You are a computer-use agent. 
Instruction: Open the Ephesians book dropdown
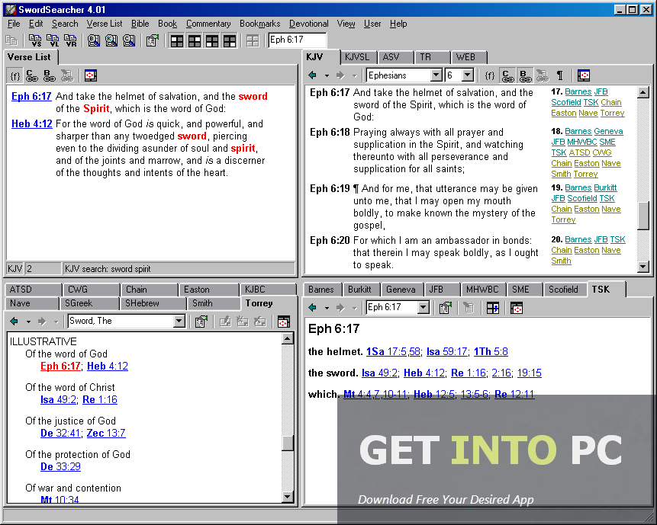tap(436, 75)
